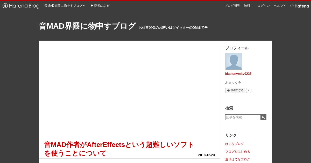
Task: Click the profile description ふぁっくゆ
Action: coord(233,82)
